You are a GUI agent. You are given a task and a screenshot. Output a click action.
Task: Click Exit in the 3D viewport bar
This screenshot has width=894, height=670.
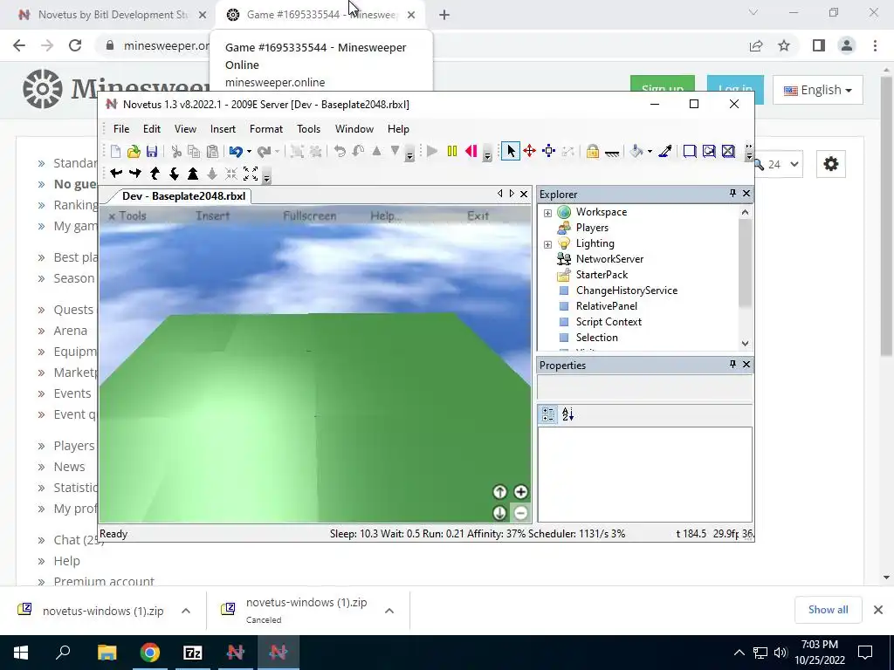coord(478,216)
